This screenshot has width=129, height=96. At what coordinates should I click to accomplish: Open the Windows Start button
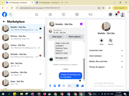3,94
